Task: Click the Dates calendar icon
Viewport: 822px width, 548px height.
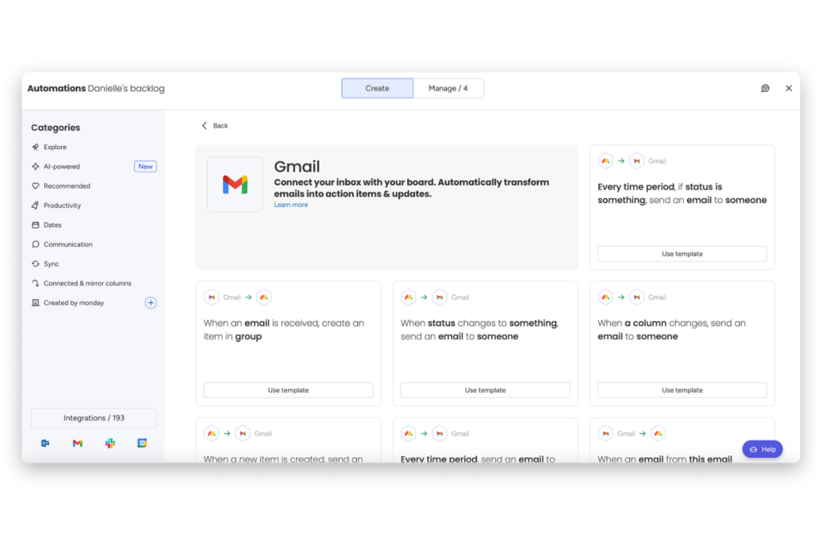Action: tap(35, 225)
